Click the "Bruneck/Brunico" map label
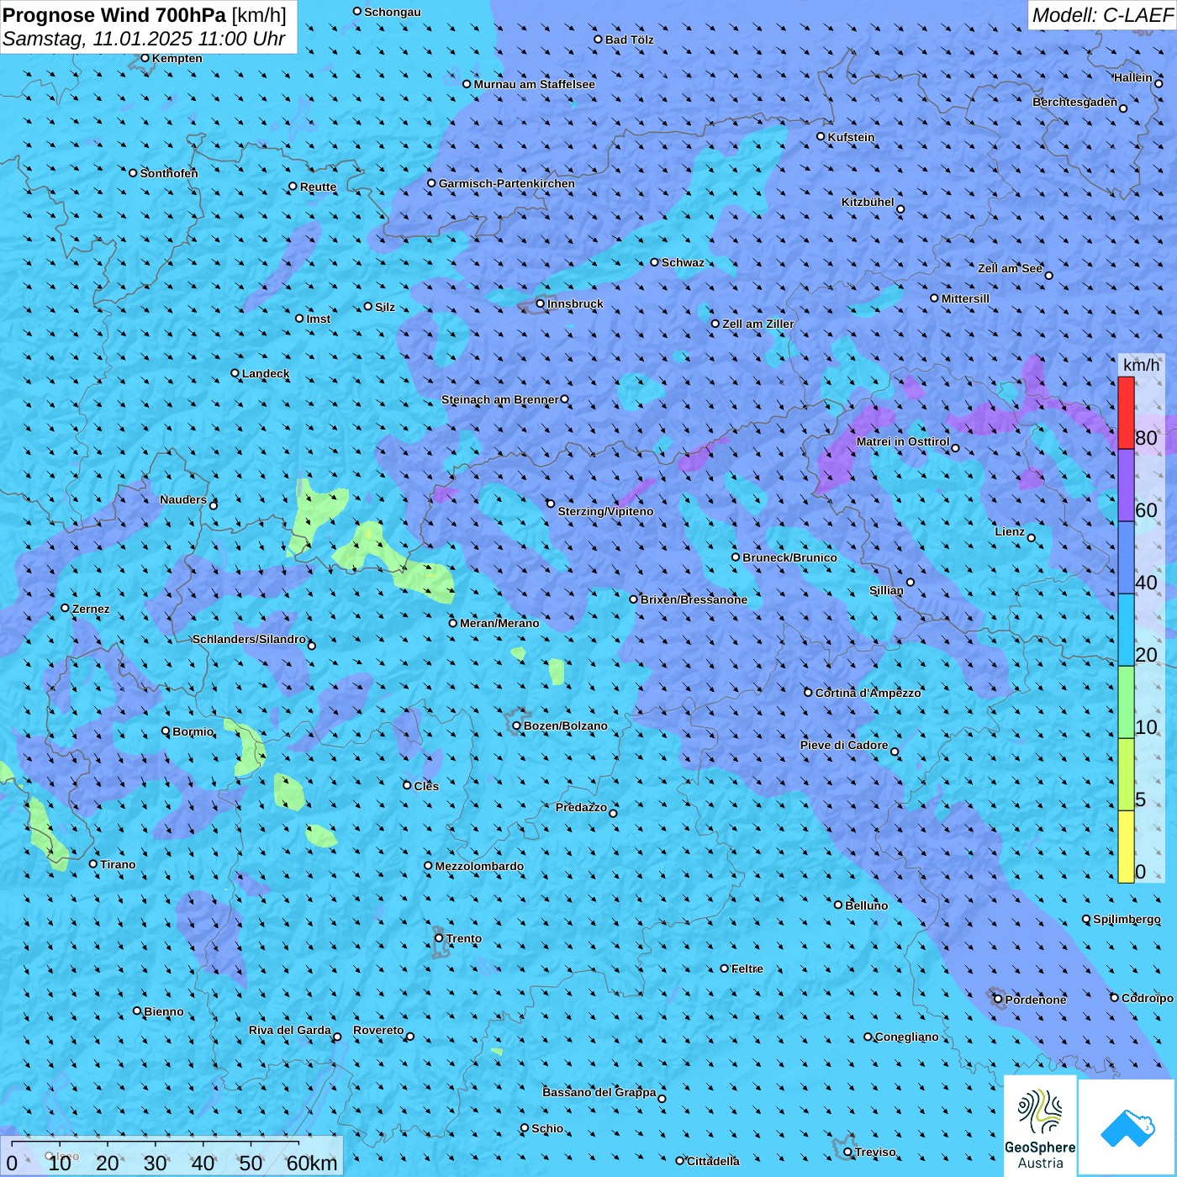The height and width of the screenshot is (1177, 1177). (x=790, y=557)
